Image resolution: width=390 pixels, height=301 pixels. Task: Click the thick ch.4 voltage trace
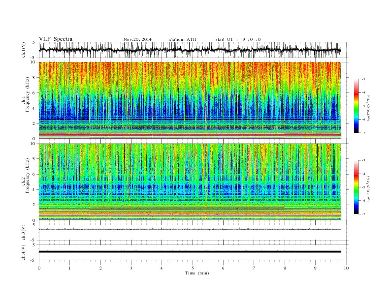(x=190, y=252)
